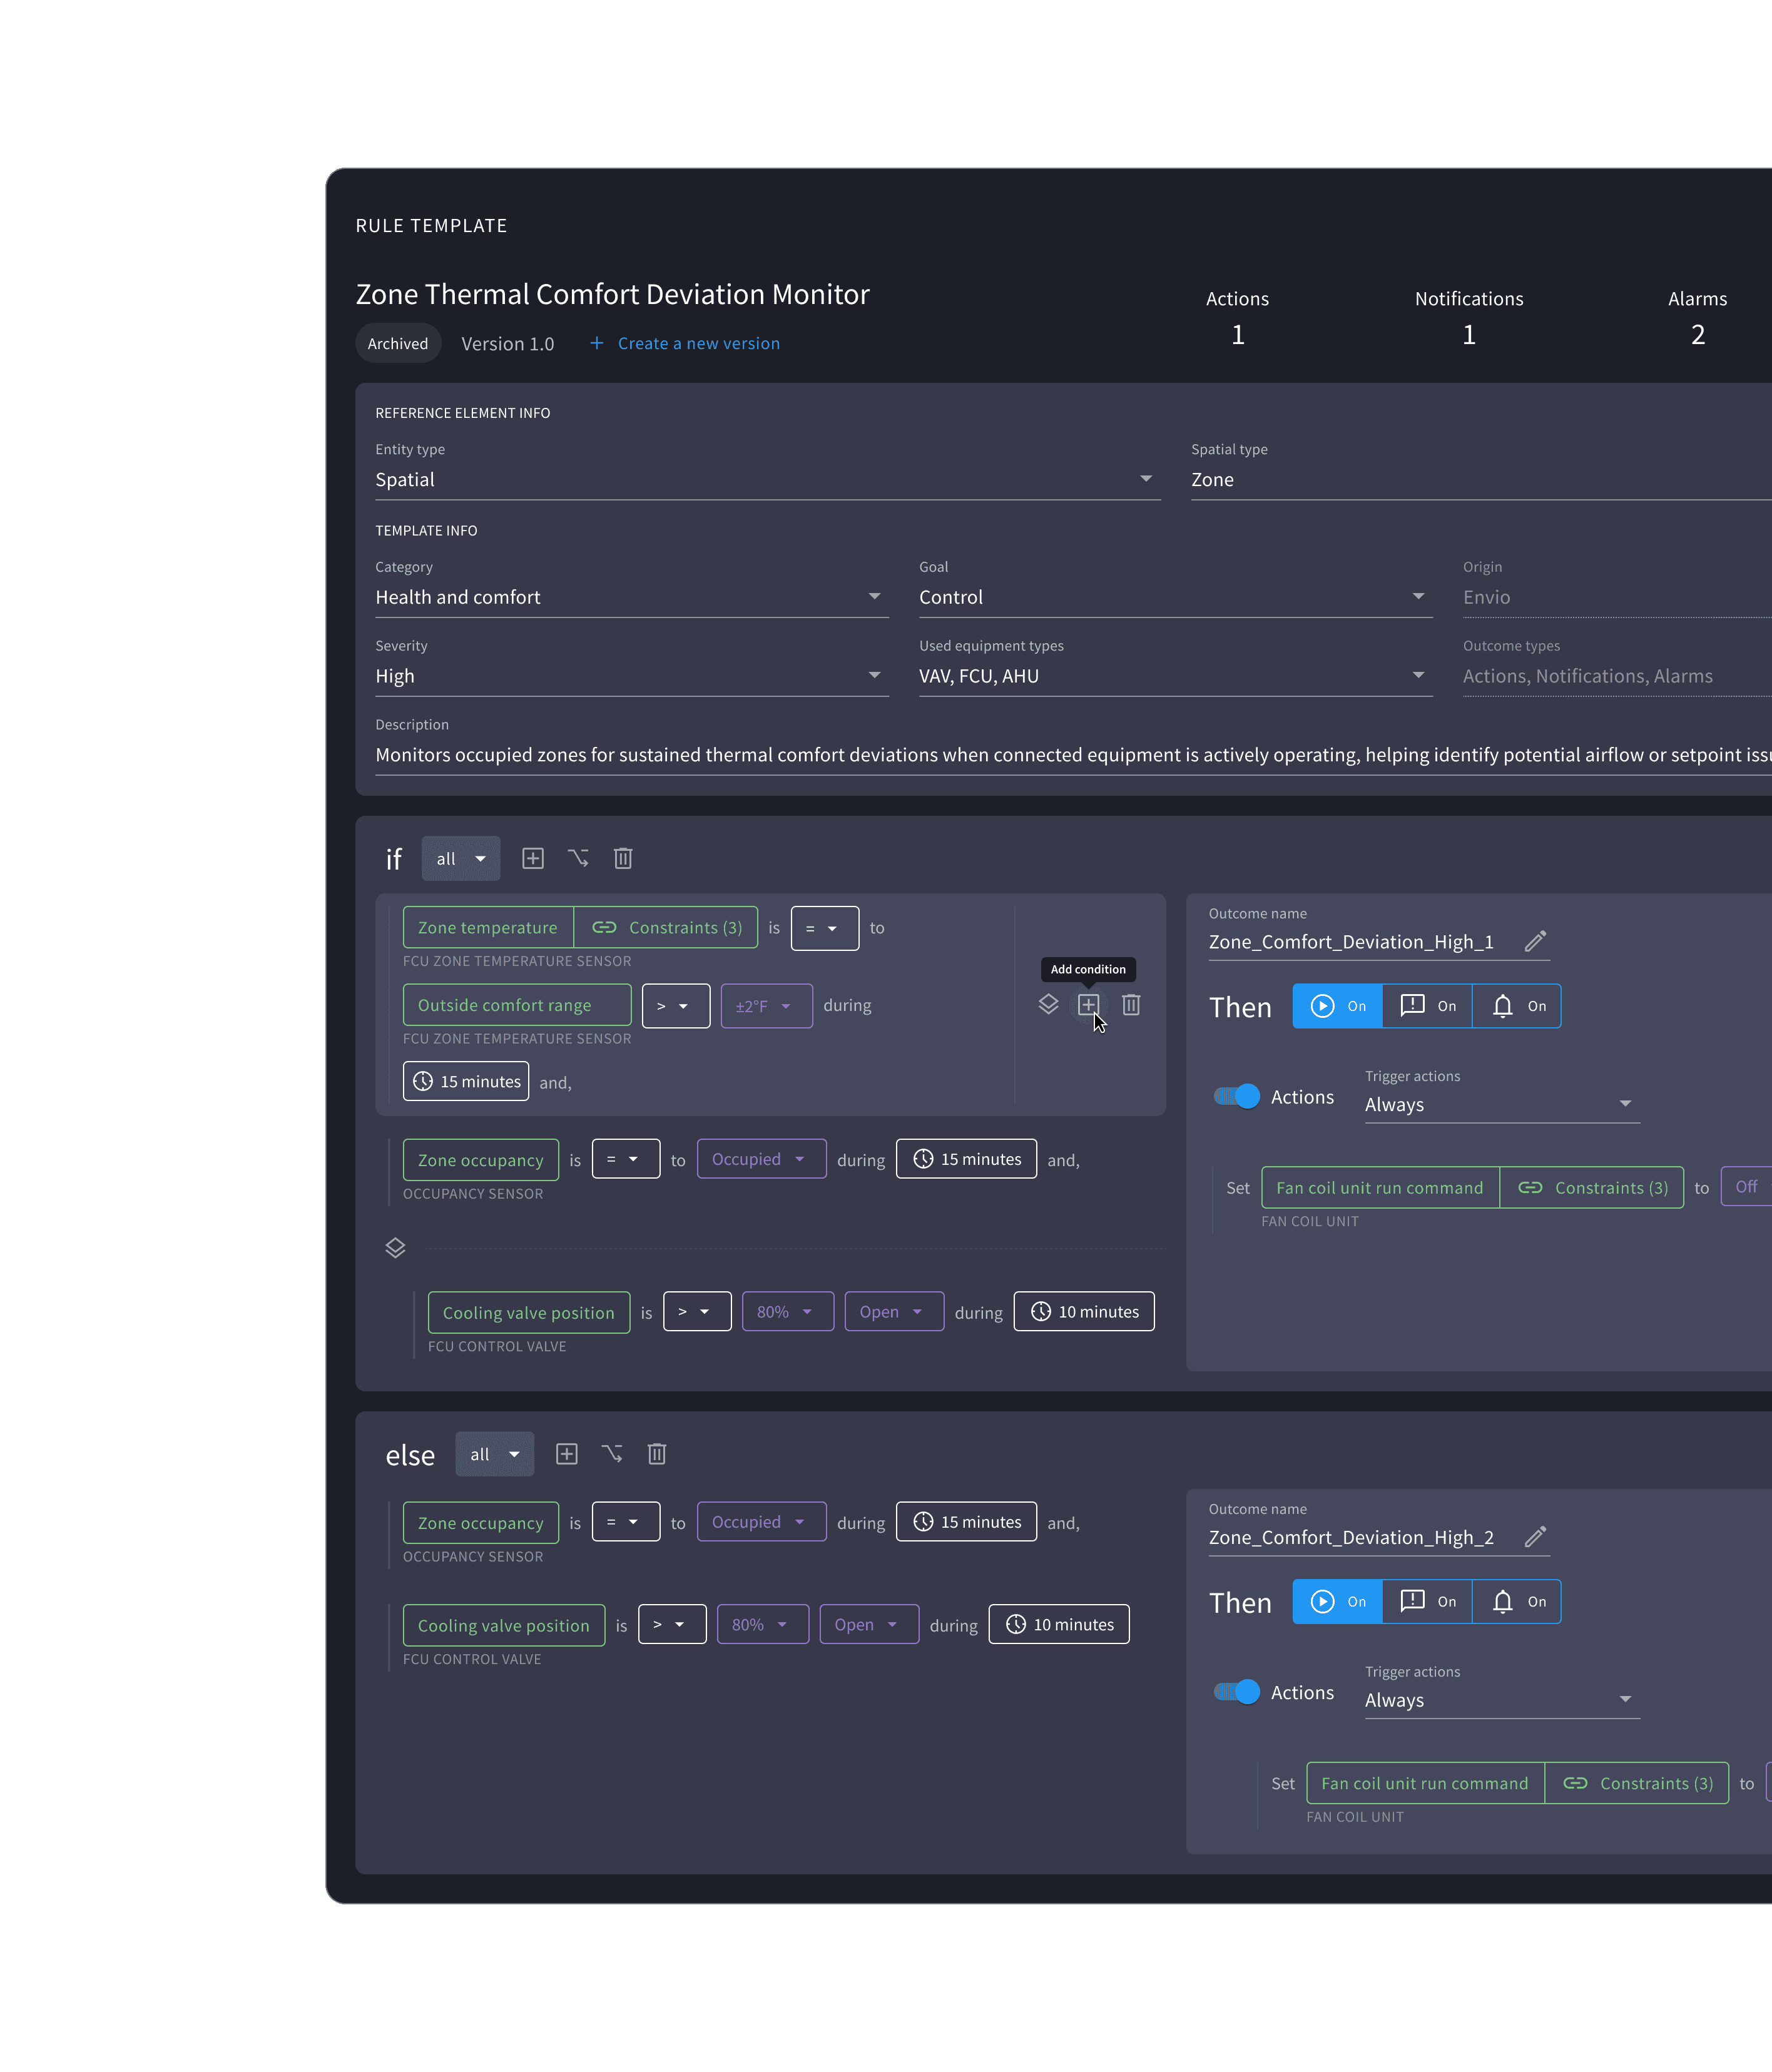Click the Description text field
This screenshot has width=1772, height=2072.
coord(1073,755)
